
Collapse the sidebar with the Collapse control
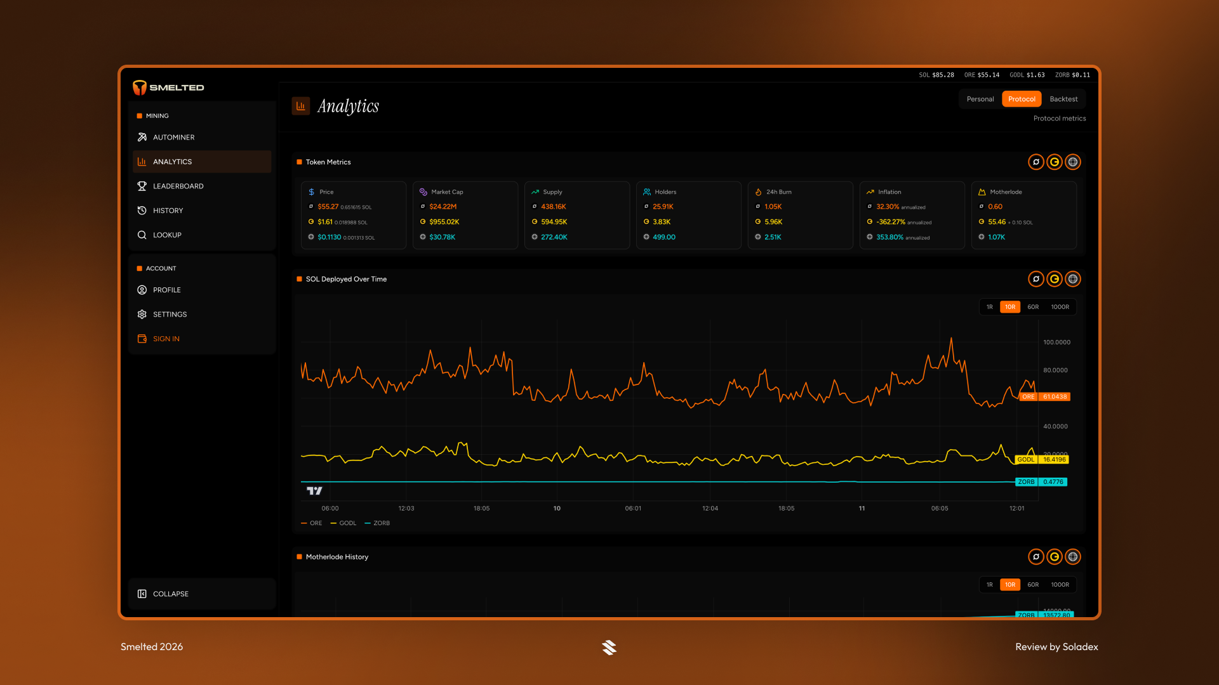[170, 594]
